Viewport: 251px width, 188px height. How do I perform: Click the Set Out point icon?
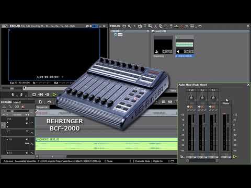point(21,95)
